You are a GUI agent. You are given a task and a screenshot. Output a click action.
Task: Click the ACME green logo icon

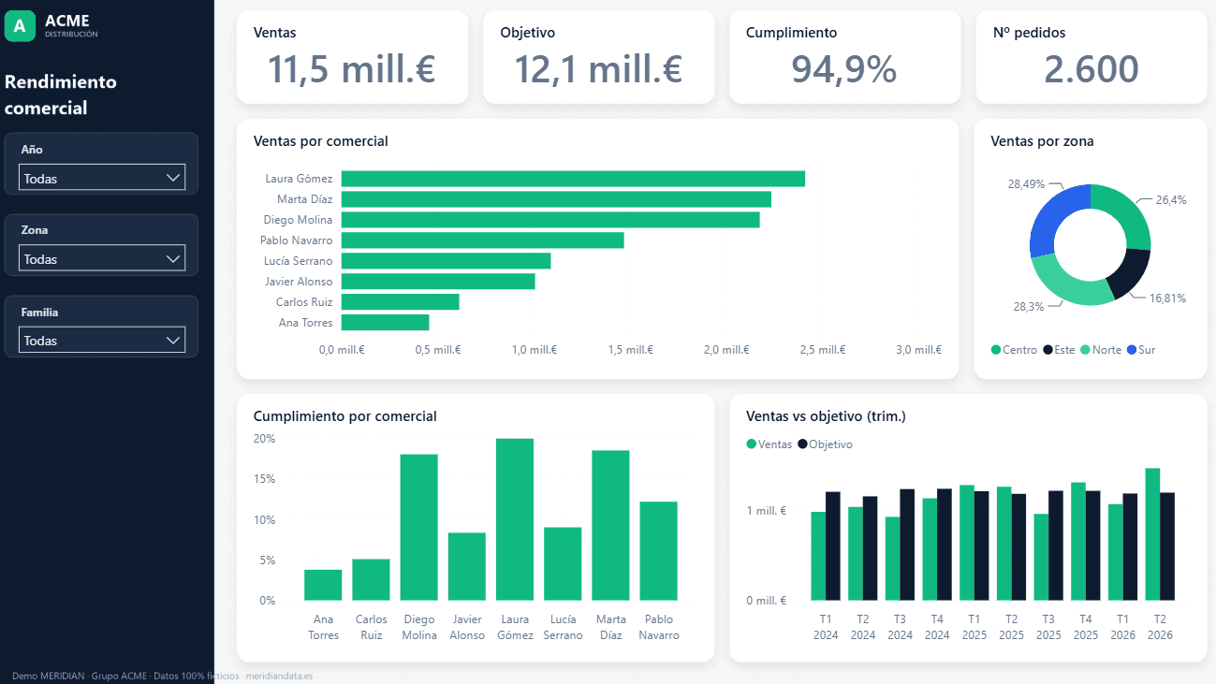click(x=20, y=26)
